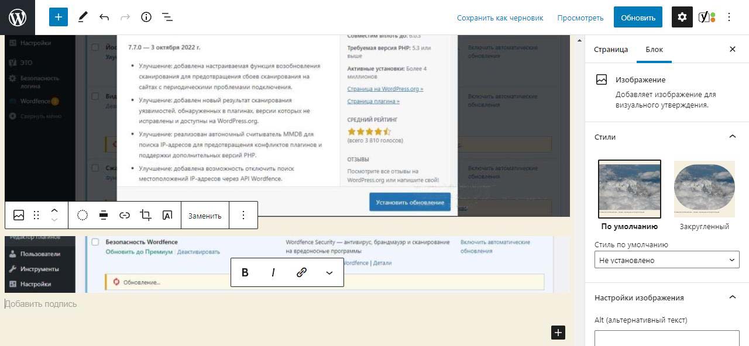Toggle the settings gear sidebar
The width and height of the screenshot is (749, 346).
[682, 18]
